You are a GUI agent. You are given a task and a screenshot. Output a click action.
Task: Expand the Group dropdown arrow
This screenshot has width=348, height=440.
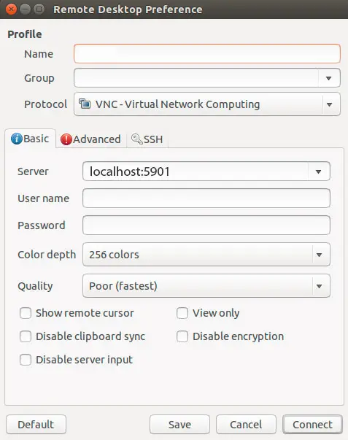click(x=329, y=78)
